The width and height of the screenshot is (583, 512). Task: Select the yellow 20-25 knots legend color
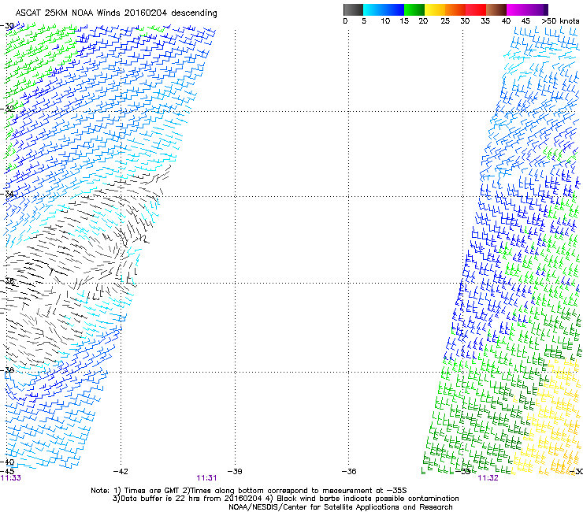(435, 9)
